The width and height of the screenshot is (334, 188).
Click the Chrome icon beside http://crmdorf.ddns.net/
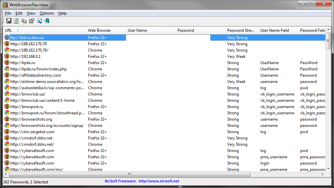tap(7, 144)
